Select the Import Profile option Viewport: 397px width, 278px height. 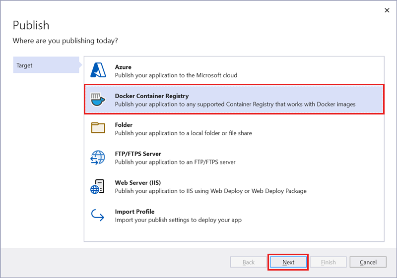(x=134, y=212)
